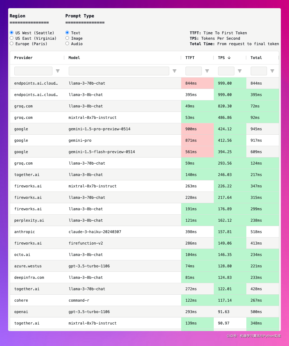Select the Text prompt type

67,33
